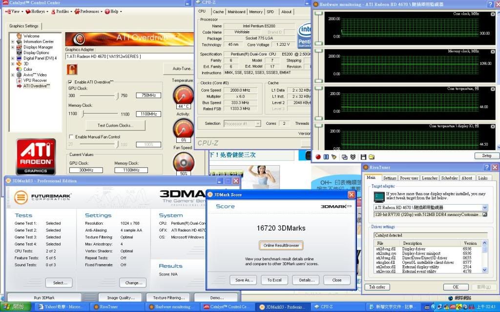Open the Launcher tab in RivaTuner
This screenshot has height=312, width=500.
430,178
